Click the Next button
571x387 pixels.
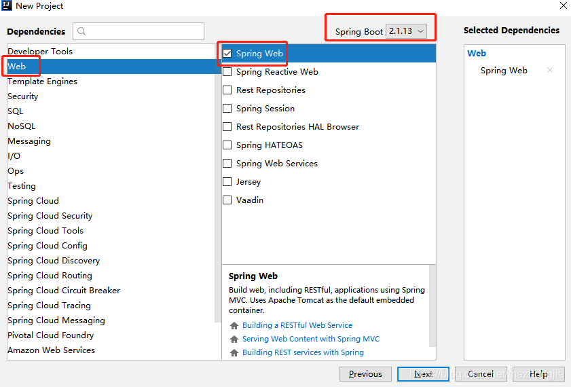[x=423, y=374]
